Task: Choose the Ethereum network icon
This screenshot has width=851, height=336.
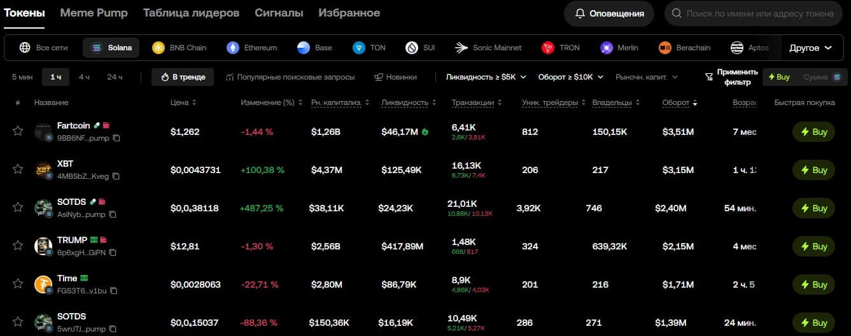Action: pos(234,48)
